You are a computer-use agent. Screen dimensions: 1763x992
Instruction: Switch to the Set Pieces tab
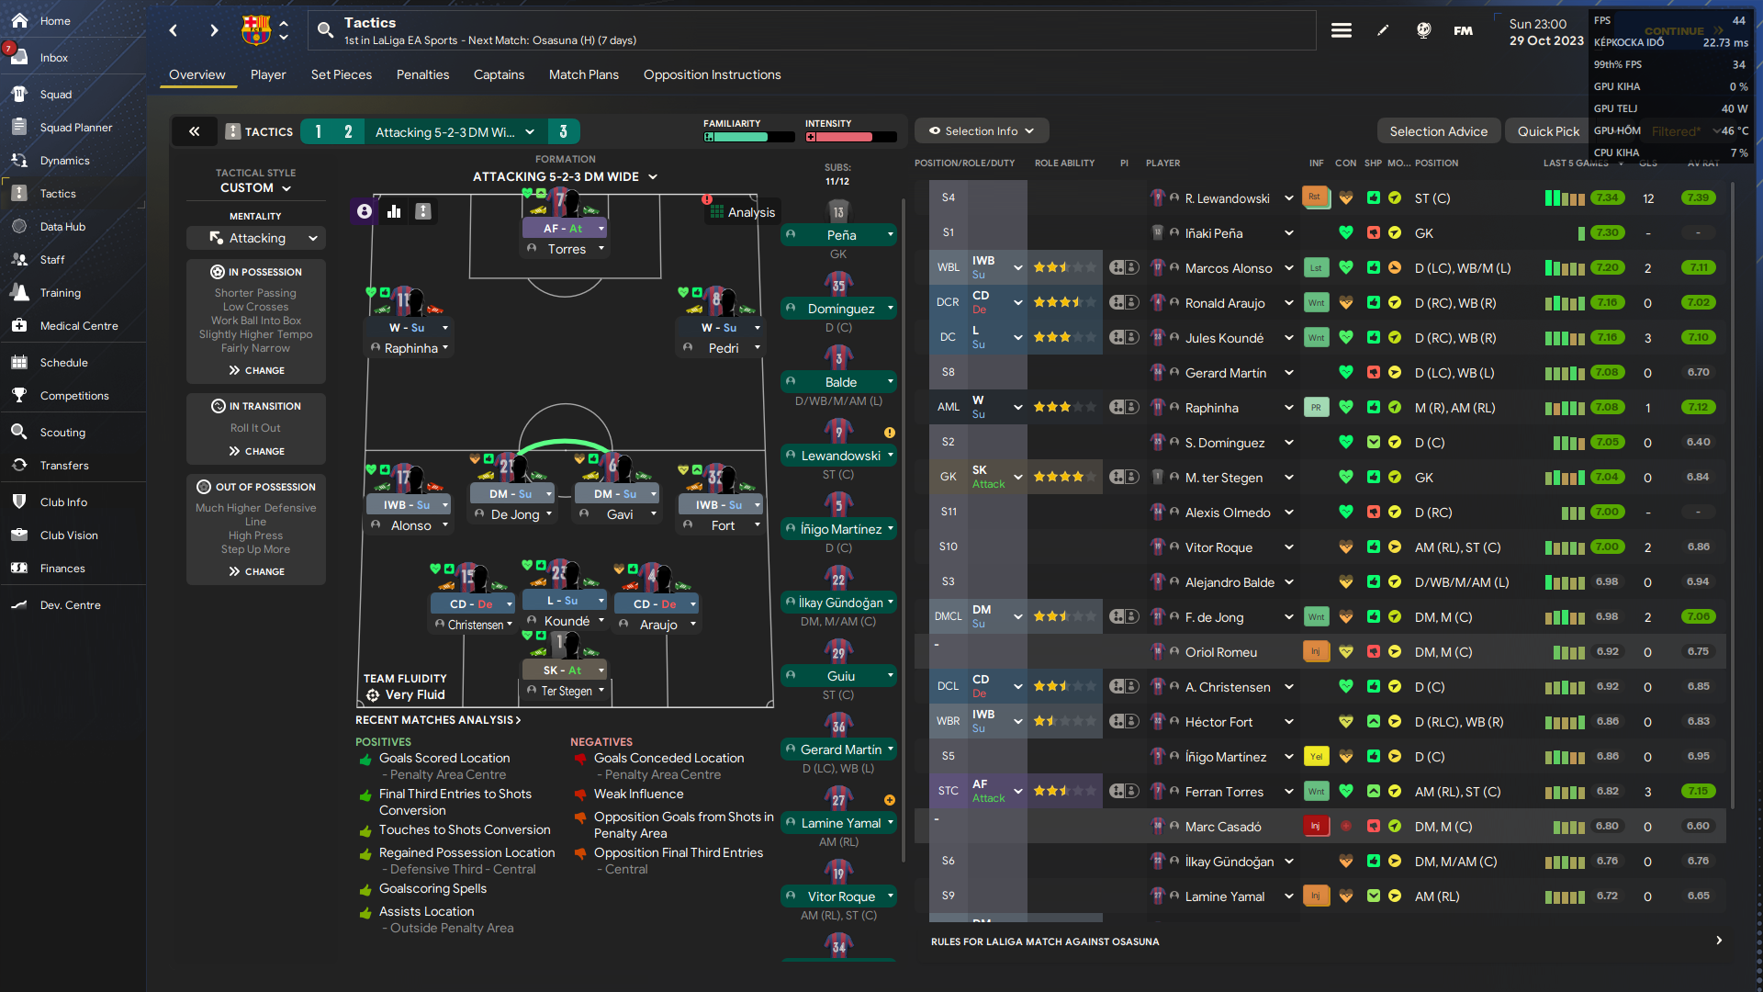pyautogui.click(x=341, y=74)
